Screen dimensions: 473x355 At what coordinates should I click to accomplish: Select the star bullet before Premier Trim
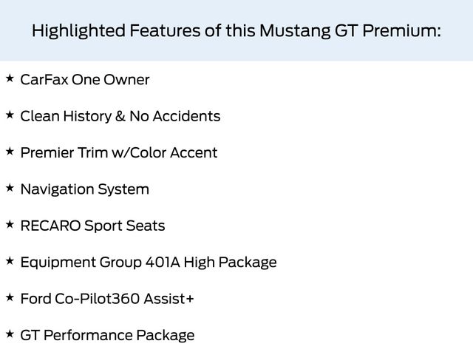pyautogui.click(x=10, y=151)
